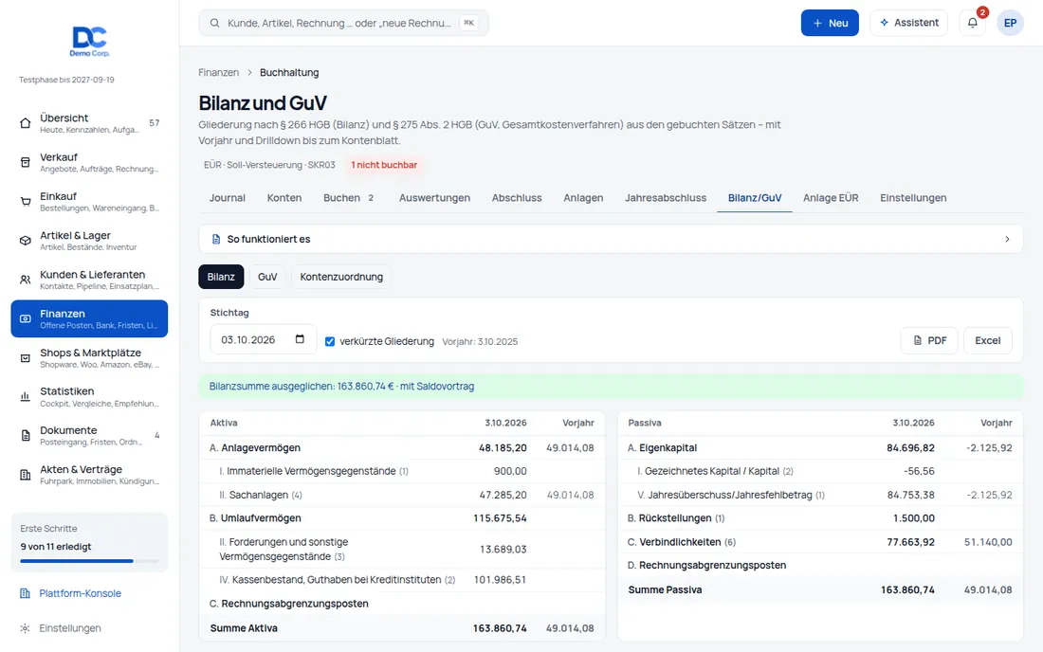
Task: Open notifications via the bell icon
Action: 973,23
